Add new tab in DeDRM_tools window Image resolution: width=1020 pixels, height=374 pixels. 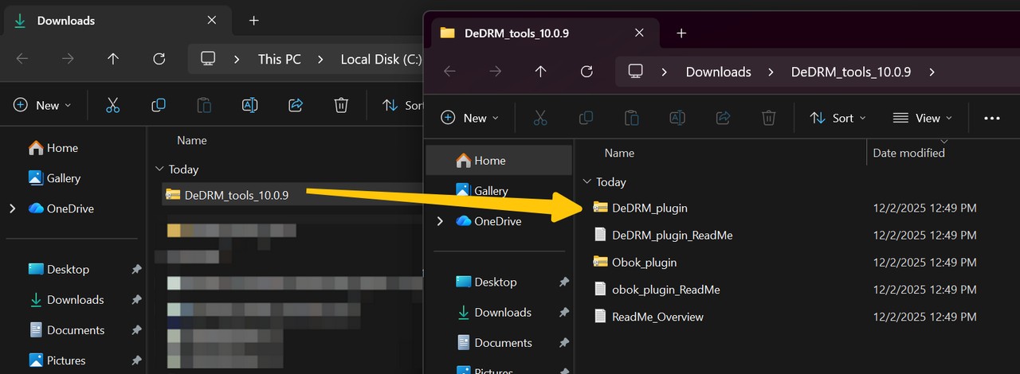tap(681, 33)
